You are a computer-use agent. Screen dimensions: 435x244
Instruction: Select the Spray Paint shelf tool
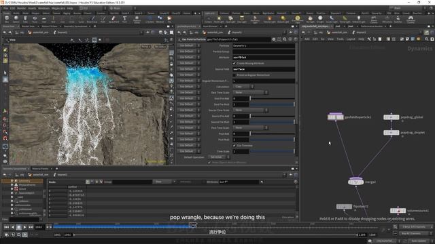[114, 19]
